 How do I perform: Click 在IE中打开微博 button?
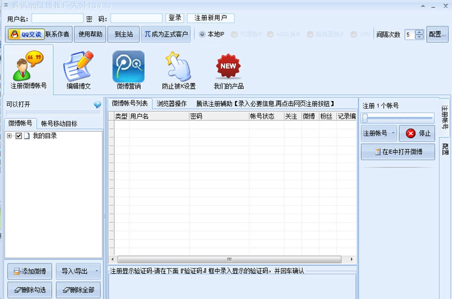tap(398, 152)
